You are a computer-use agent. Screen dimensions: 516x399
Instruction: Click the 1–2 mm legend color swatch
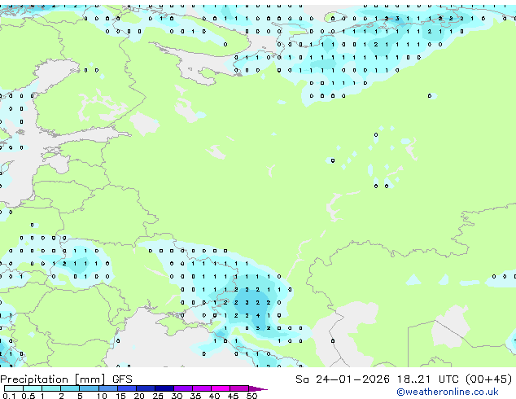coord(51,388)
